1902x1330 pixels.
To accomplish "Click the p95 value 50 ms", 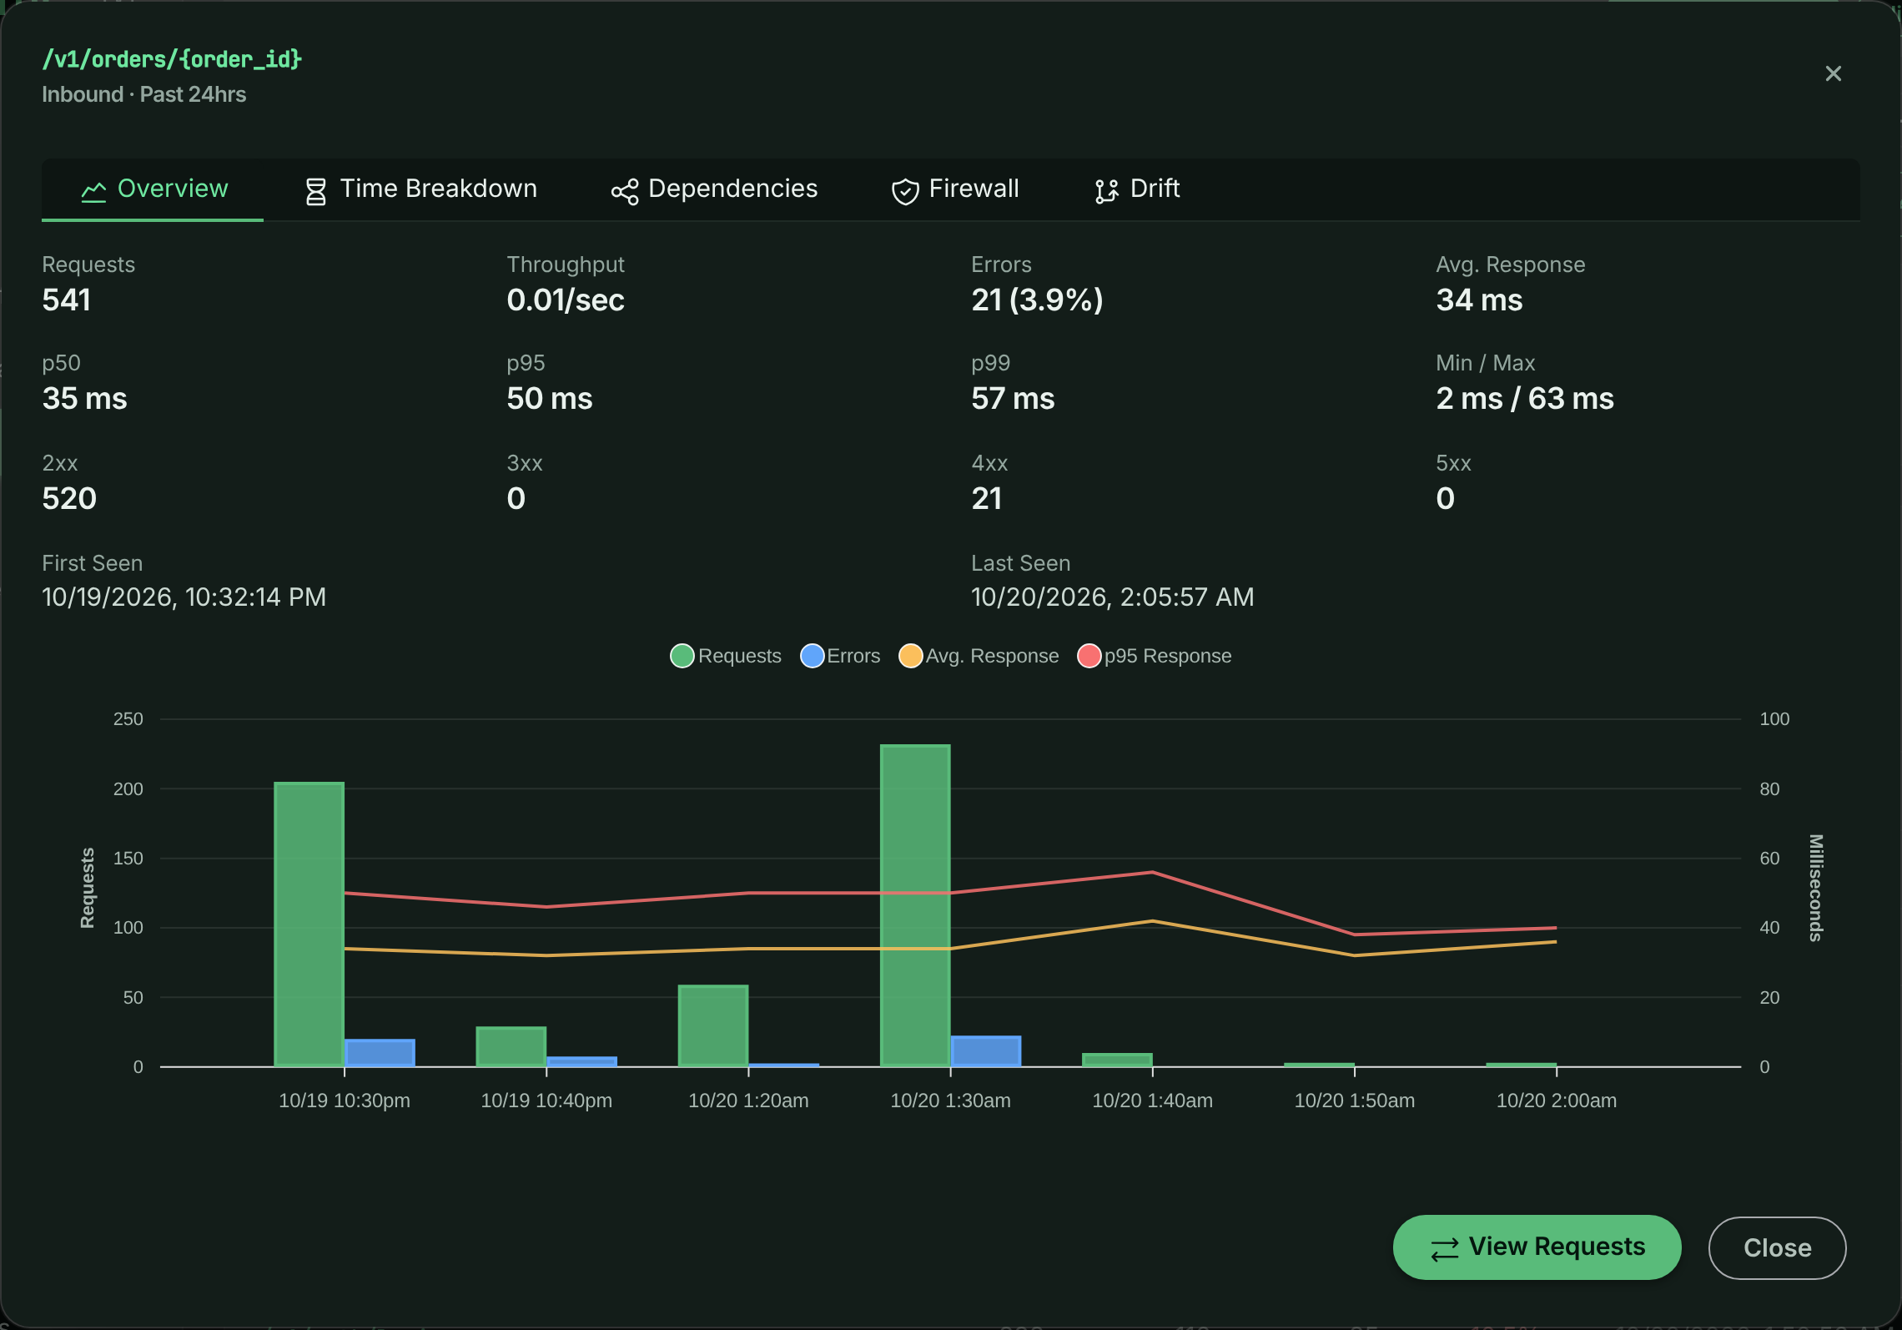I will point(550,398).
